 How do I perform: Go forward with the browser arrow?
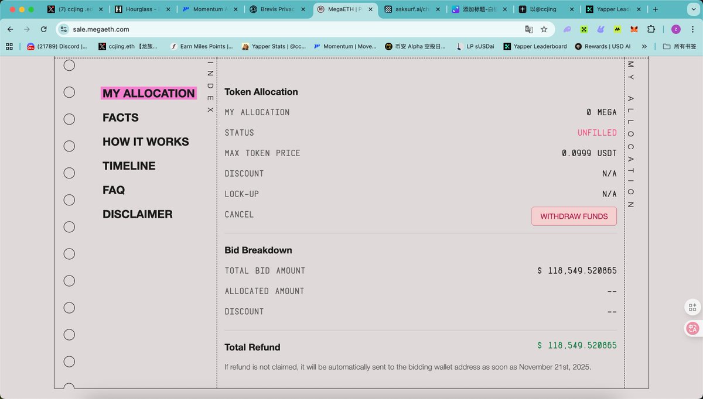(x=26, y=29)
